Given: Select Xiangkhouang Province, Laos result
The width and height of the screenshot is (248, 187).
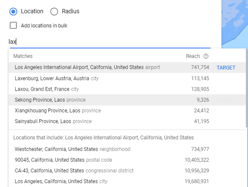Looking at the screenshot, I should (x=110, y=111).
